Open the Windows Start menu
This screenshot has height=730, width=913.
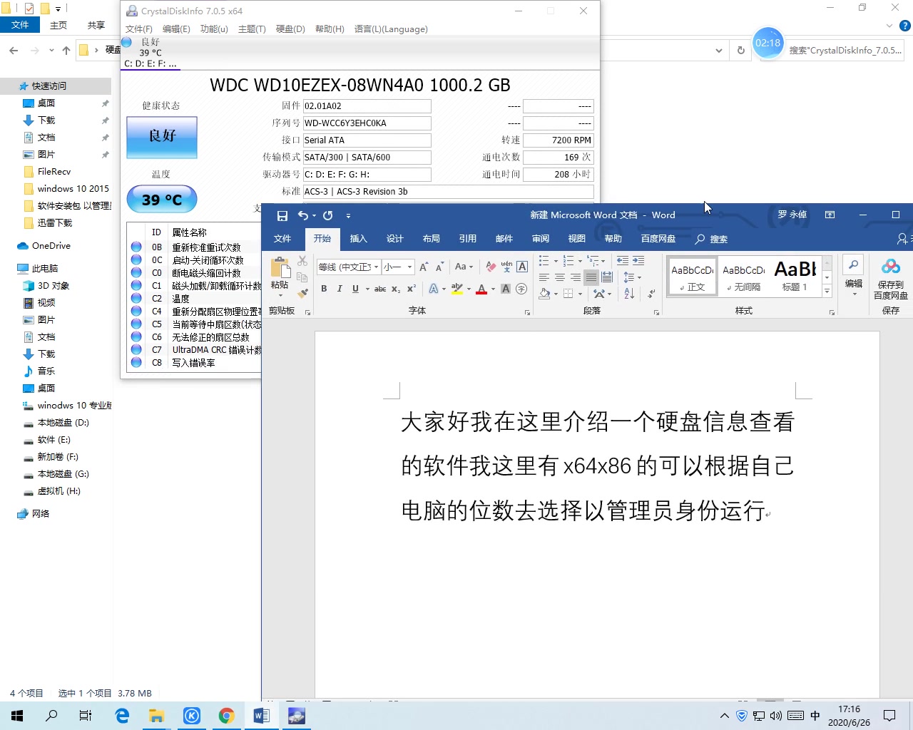coord(17,716)
